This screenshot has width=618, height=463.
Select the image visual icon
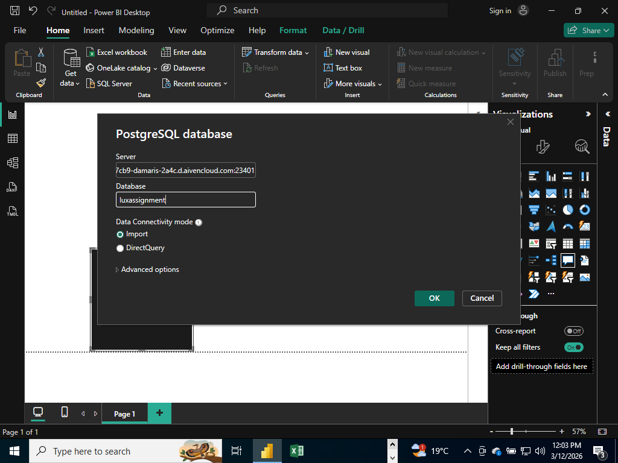tap(584, 277)
